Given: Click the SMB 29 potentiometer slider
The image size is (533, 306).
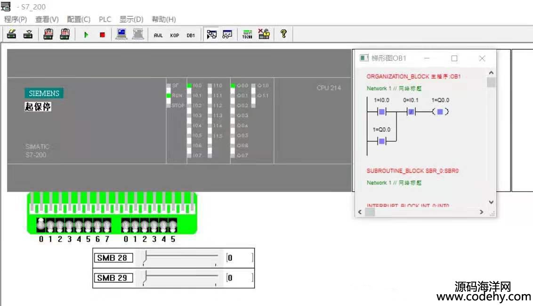Looking at the screenshot, I should (x=180, y=278).
